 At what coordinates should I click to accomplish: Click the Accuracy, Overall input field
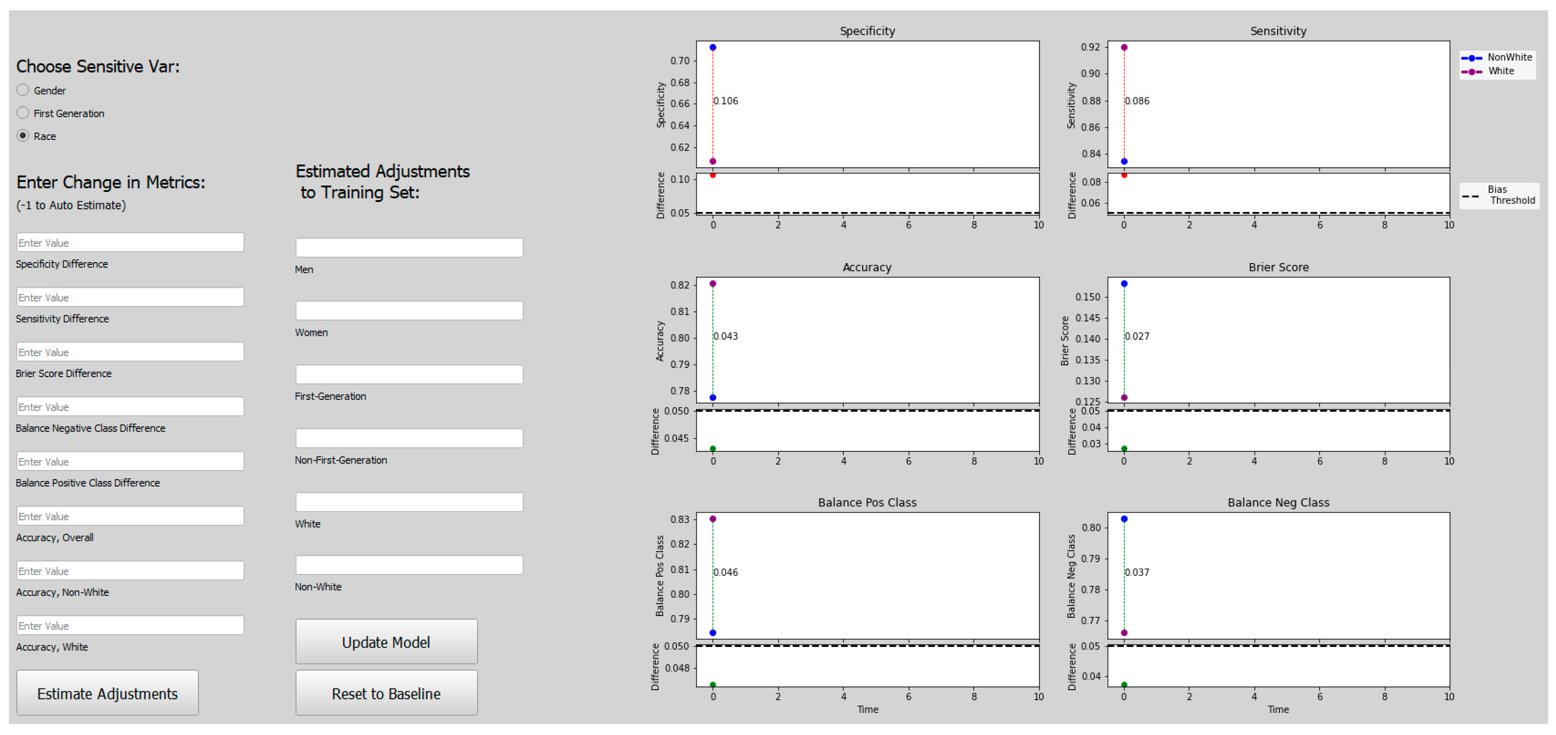click(130, 516)
